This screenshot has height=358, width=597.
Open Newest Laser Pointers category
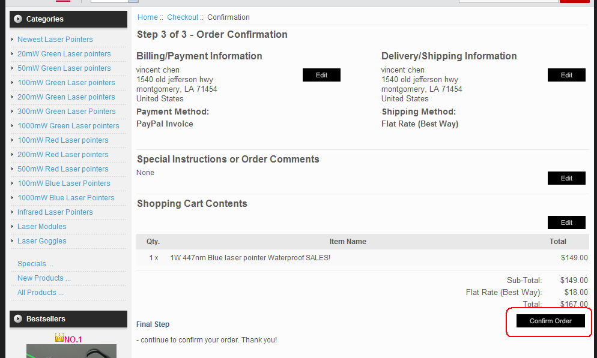(x=55, y=40)
